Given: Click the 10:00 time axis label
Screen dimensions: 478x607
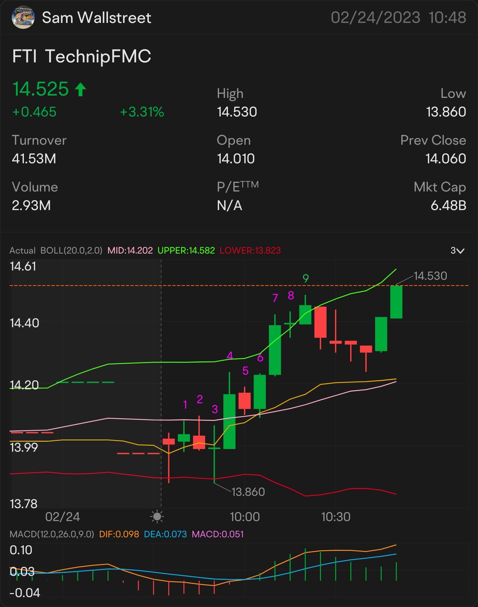Looking at the screenshot, I should click(245, 517).
